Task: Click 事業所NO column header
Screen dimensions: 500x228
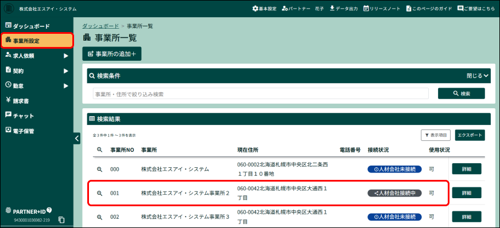Action: pos(122,150)
